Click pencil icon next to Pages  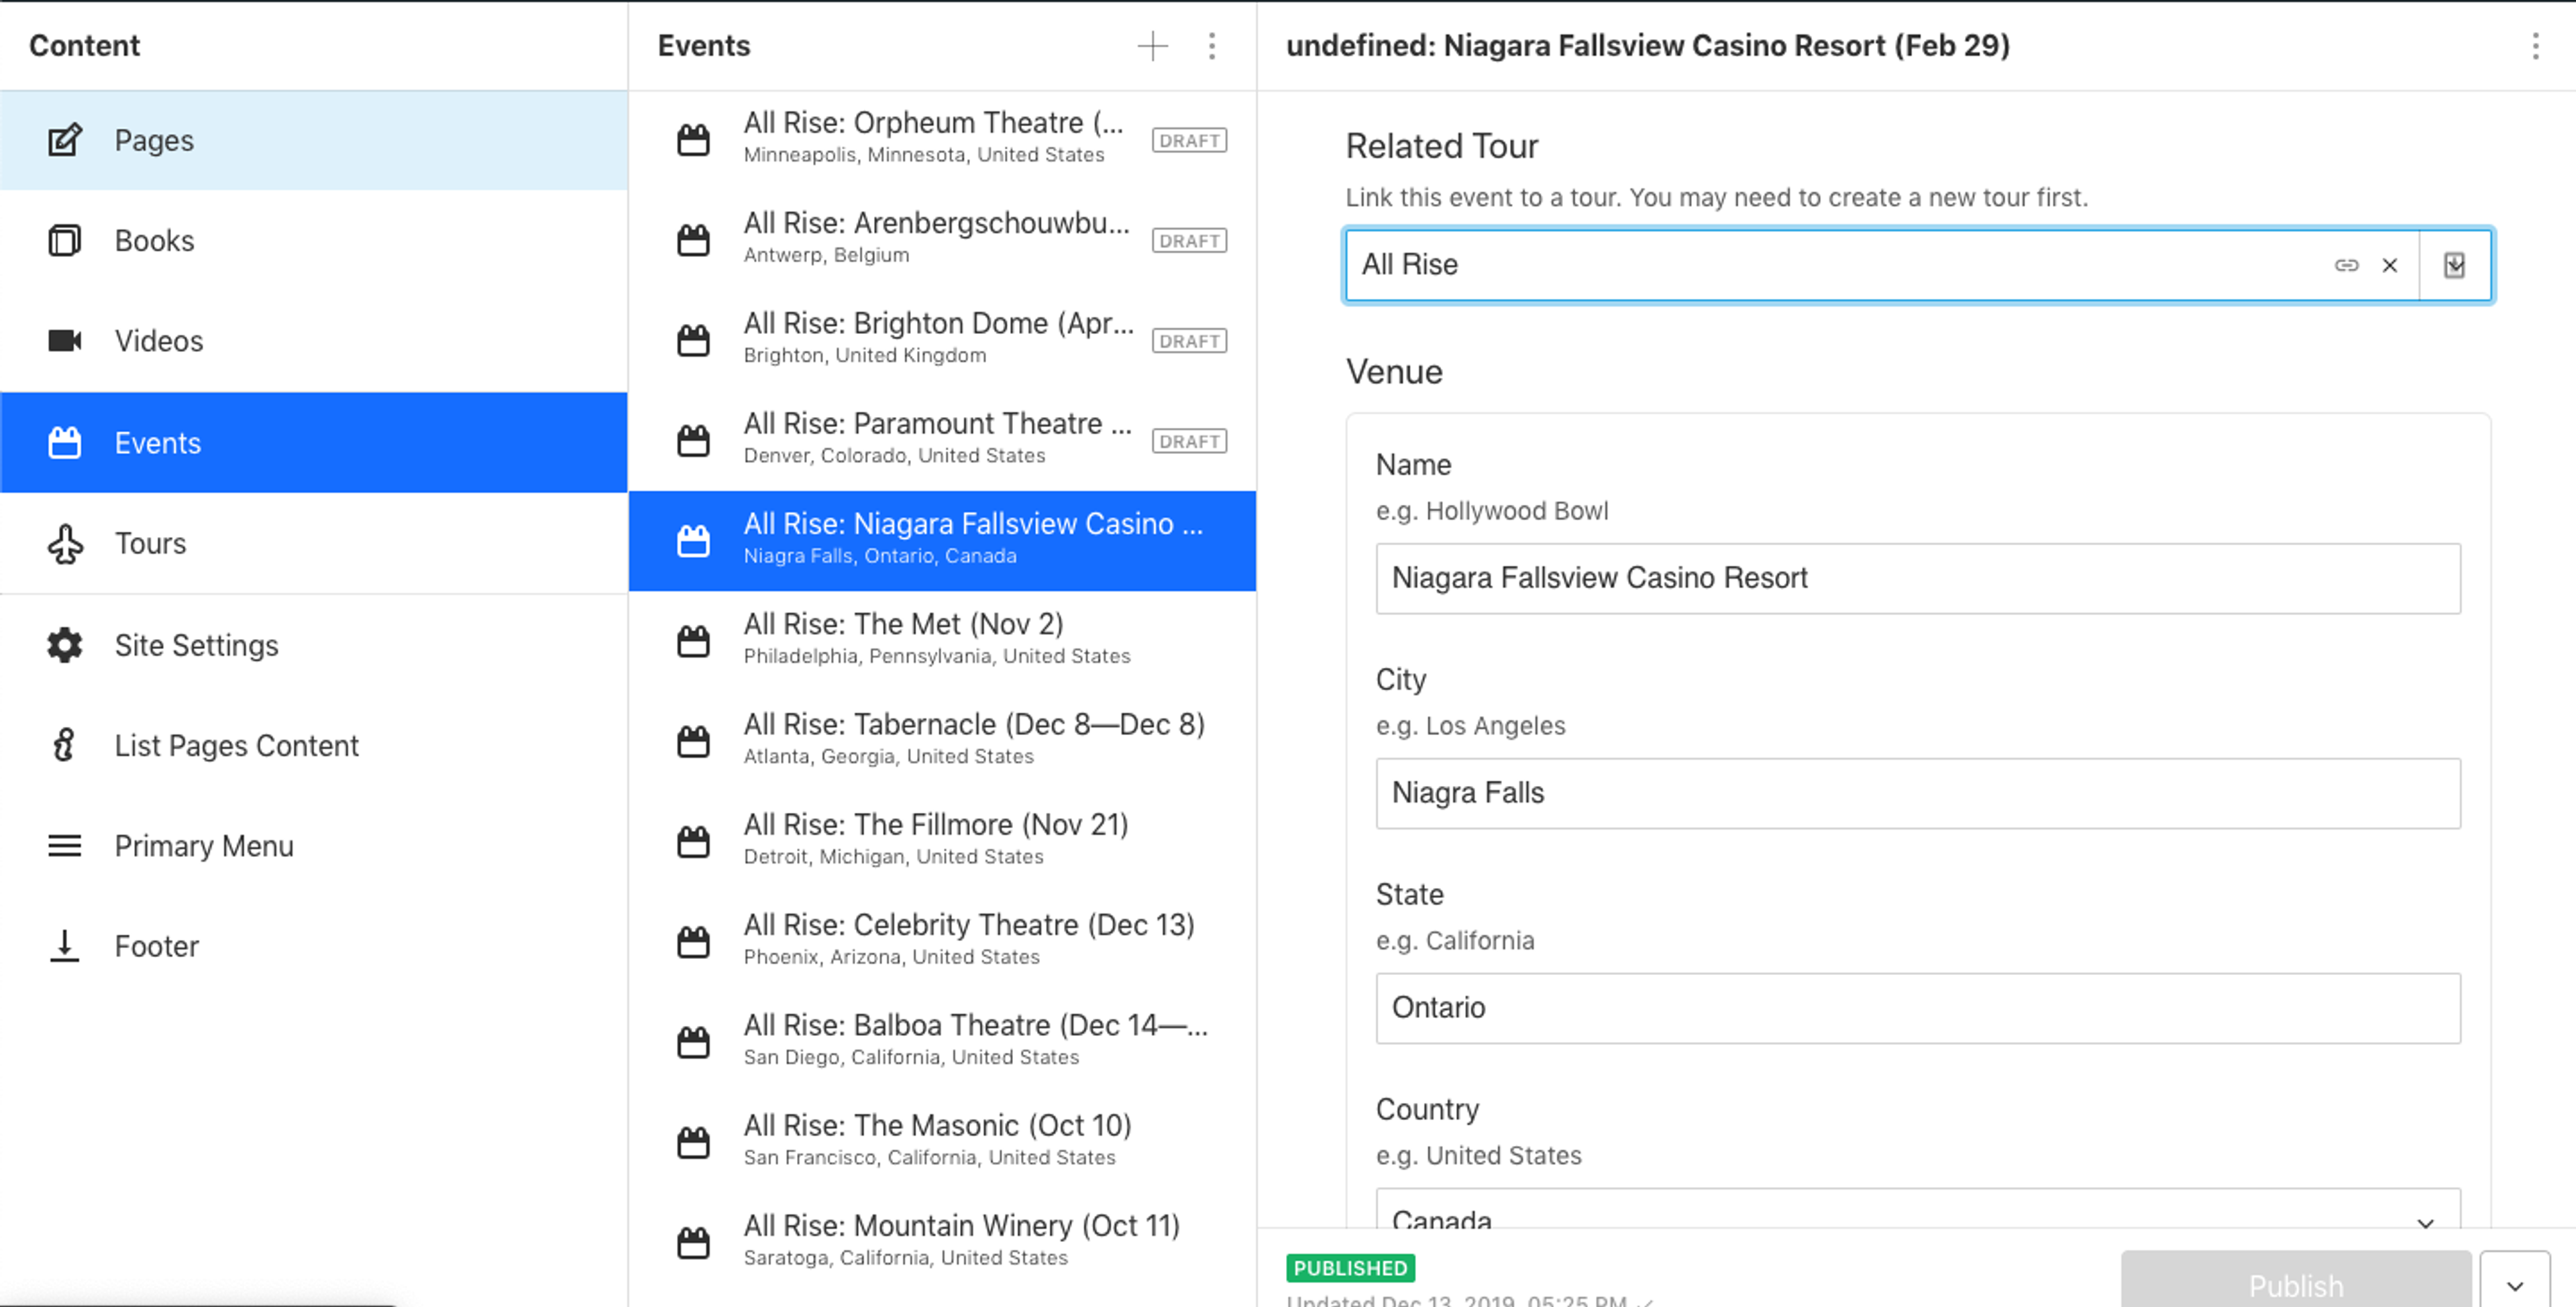tap(65, 140)
